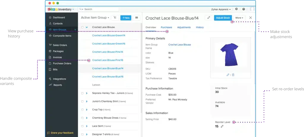
Task: Open Composite Items in the sidebar
Action: (x=62, y=36)
